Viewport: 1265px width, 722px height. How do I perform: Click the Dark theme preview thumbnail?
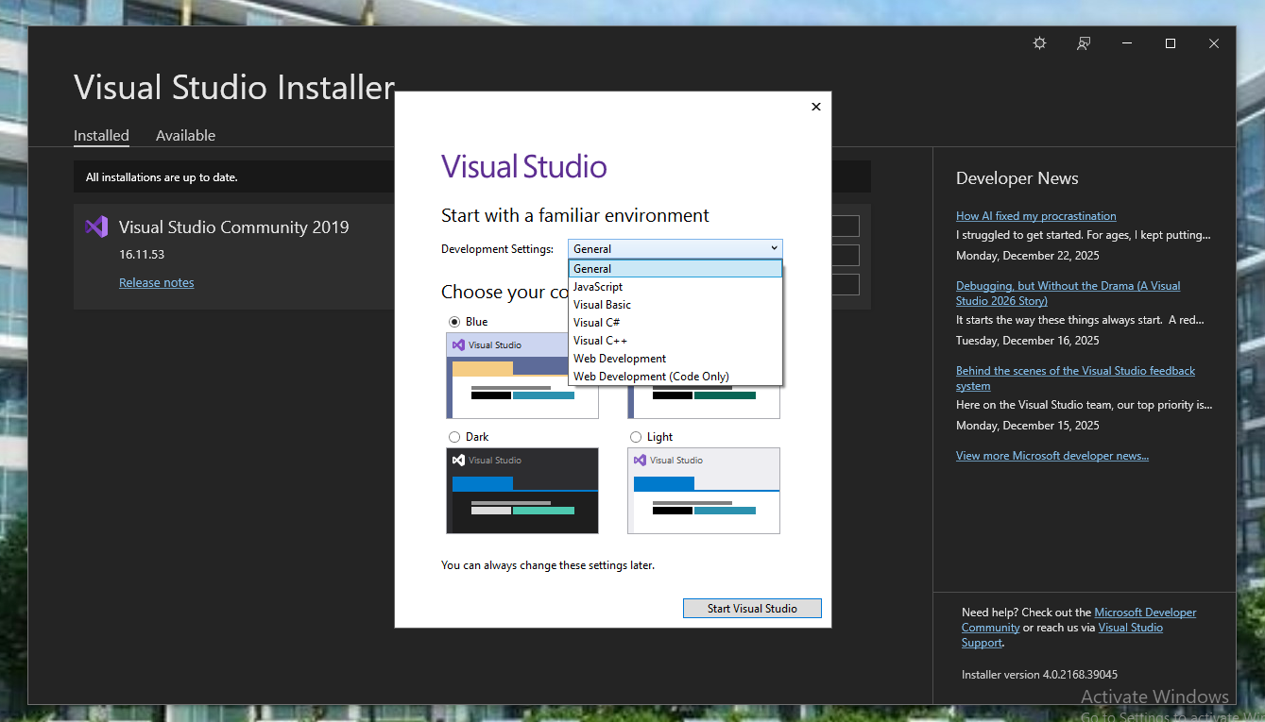[522, 491]
